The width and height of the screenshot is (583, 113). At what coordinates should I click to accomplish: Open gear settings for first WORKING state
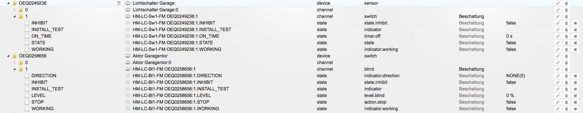(575, 49)
